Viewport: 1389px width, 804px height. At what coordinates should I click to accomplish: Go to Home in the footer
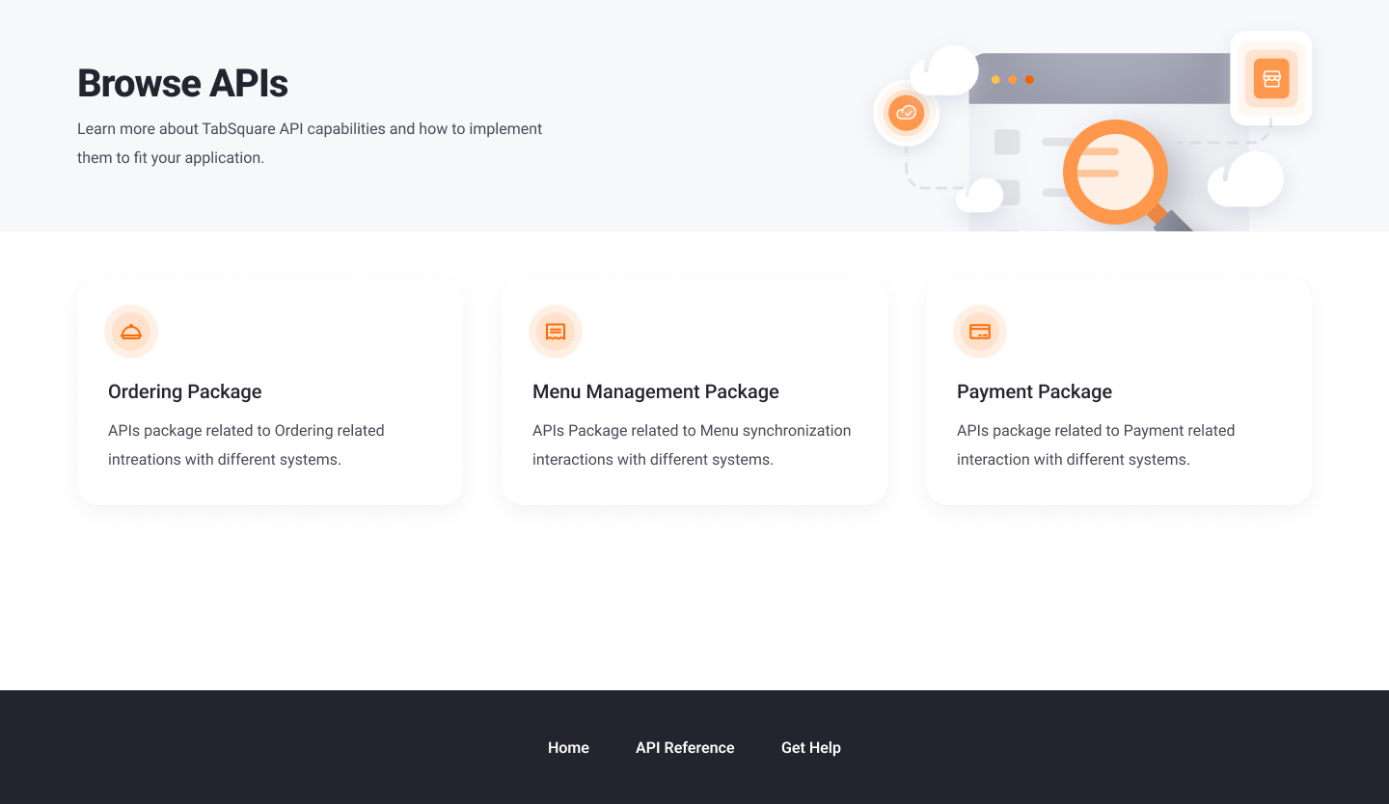click(x=568, y=747)
